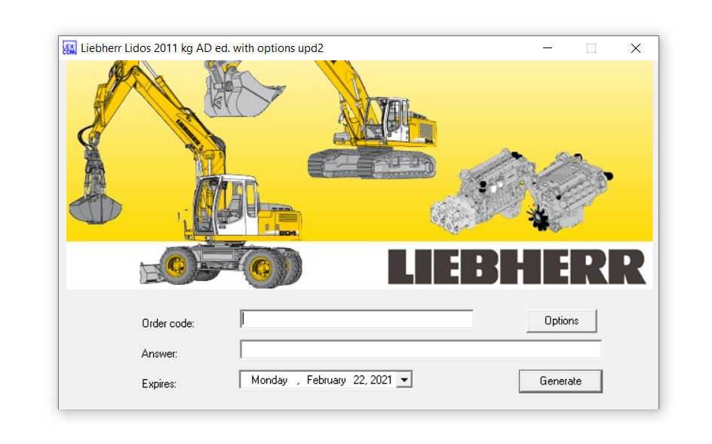The height and width of the screenshot is (444, 712).
Task: Open the Expires date dropdown arrow
Action: point(404,379)
